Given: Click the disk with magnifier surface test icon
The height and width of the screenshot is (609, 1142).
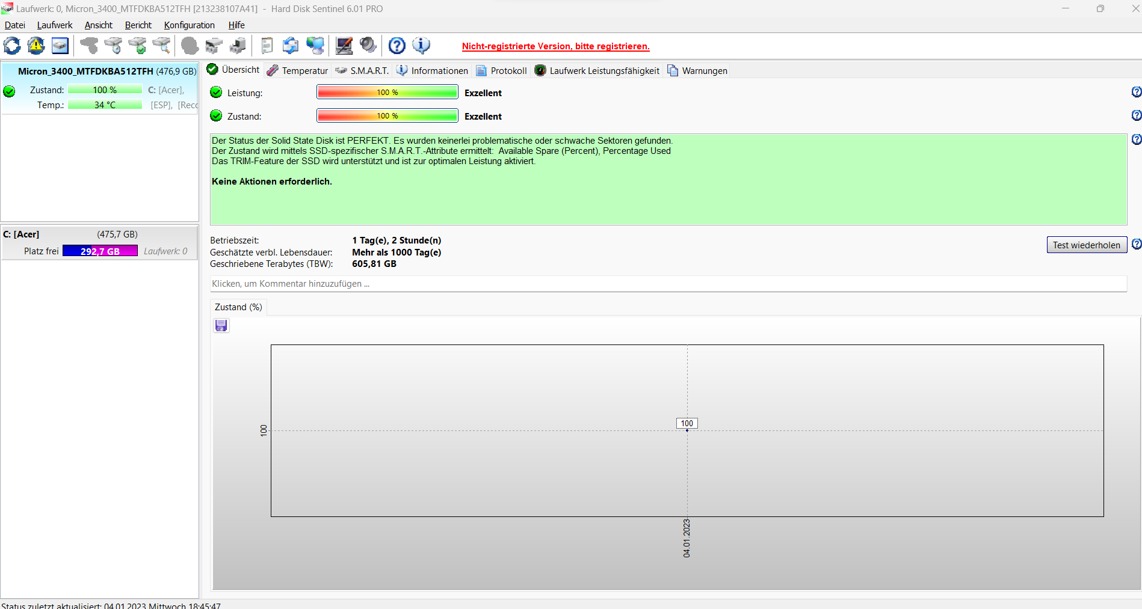Looking at the screenshot, I should [x=162, y=46].
